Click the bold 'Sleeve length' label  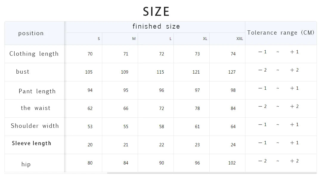[31, 143]
